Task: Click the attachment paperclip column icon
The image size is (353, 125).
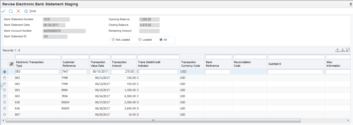Action: [x=11, y=64]
